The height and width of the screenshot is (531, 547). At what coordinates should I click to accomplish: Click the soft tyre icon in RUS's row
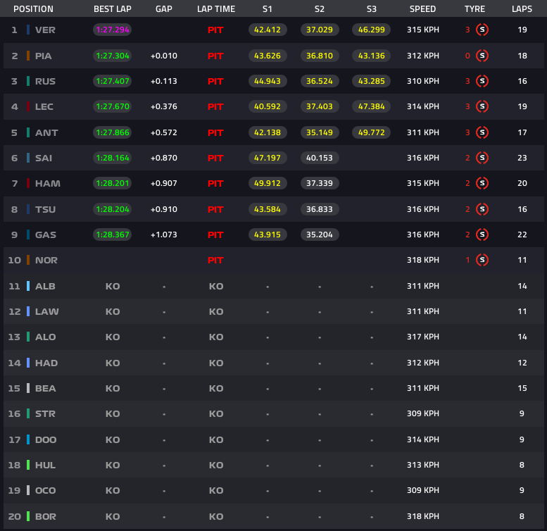coord(482,81)
